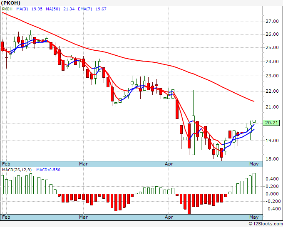
Task: Click the 23.00 price axis label
Action: pyautogui.click(x=272, y=76)
